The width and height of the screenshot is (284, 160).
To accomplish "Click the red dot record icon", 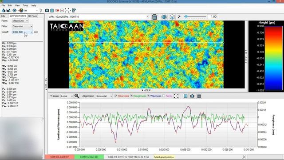I will click(62, 11).
